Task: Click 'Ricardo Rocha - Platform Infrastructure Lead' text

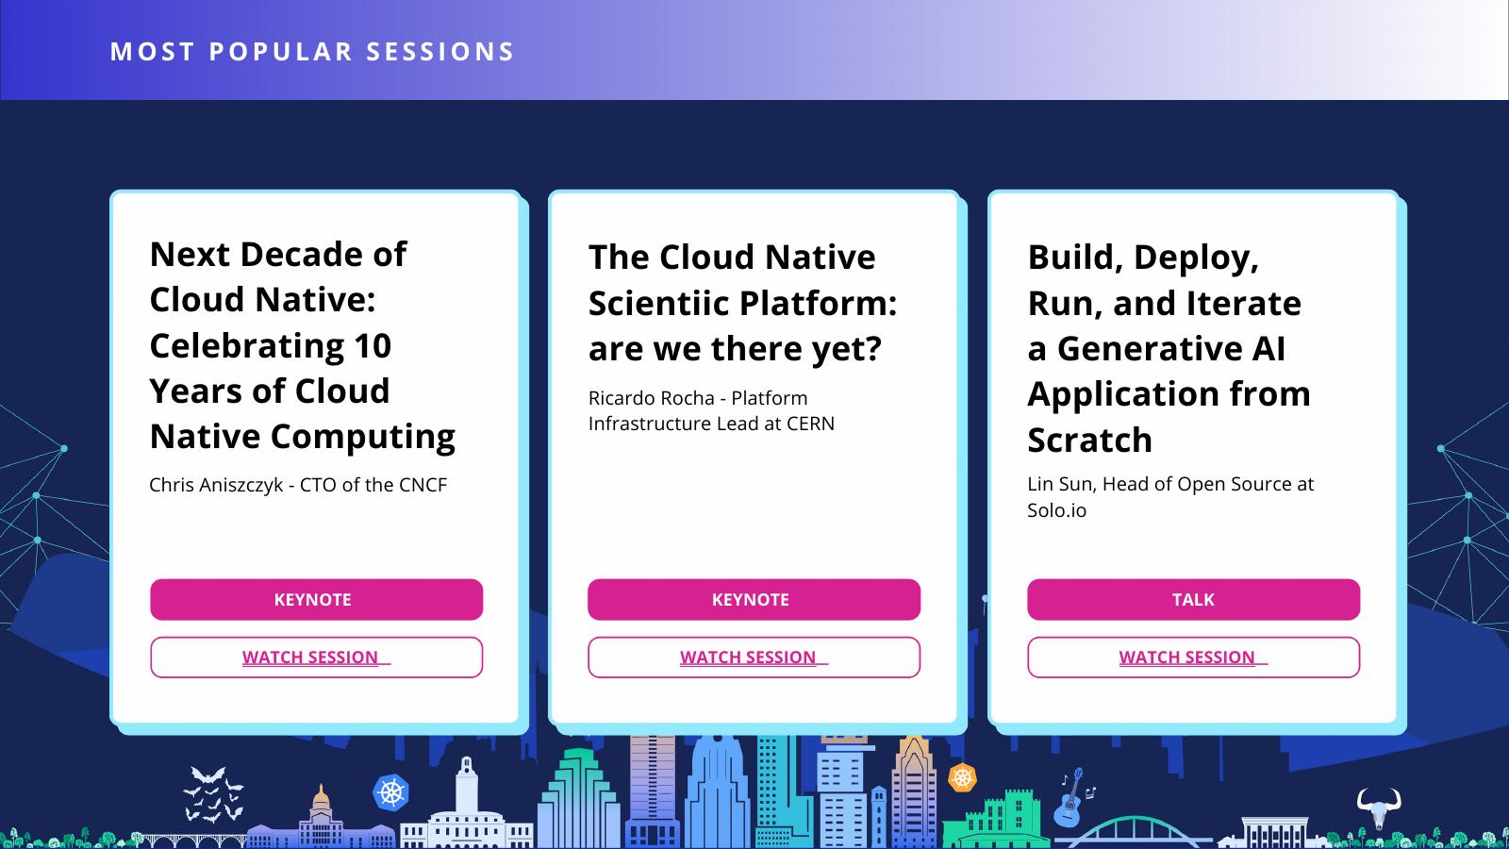Action: click(x=711, y=410)
